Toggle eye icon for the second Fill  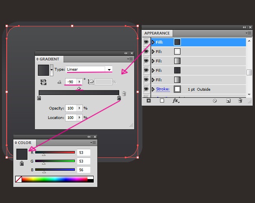(x=146, y=51)
